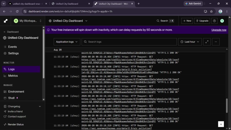This screenshot has height=130, width=231.
Task: Click the Upgrade now link
Action: point(219,30)
